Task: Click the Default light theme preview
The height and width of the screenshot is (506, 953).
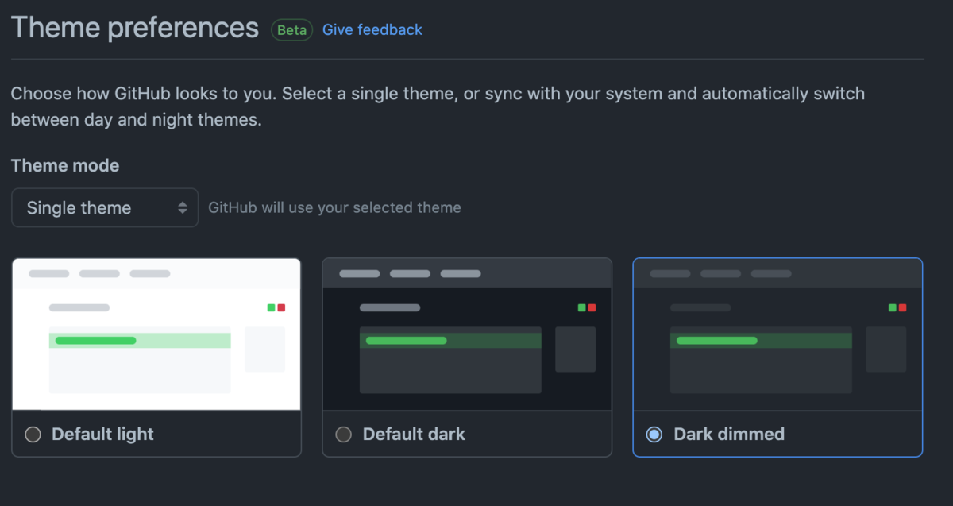Action: click(x=156, y=334)
